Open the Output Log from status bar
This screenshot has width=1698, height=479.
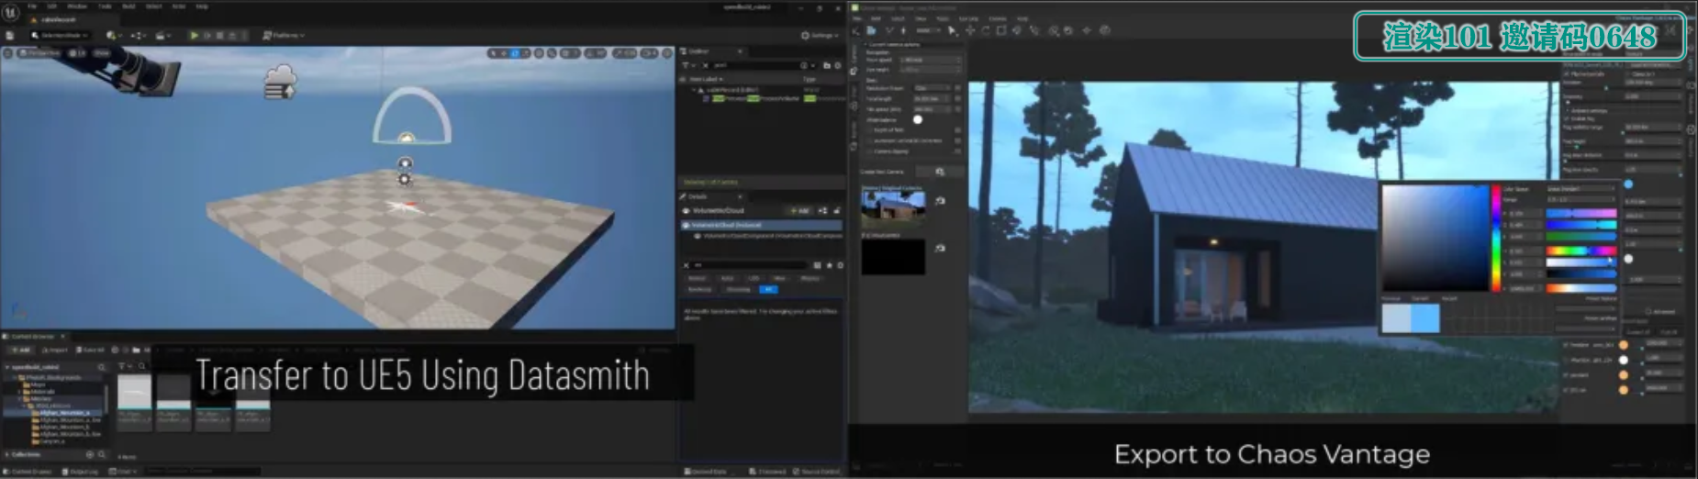[x=80, y=472]
